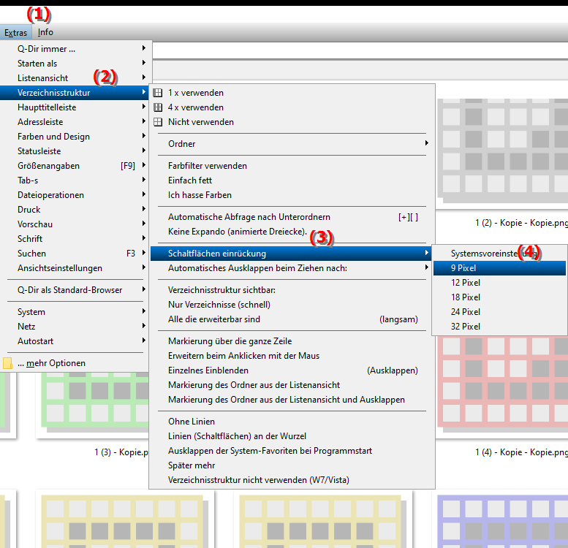
Task: Expand Druck submenu
Action: coord(75,210)
